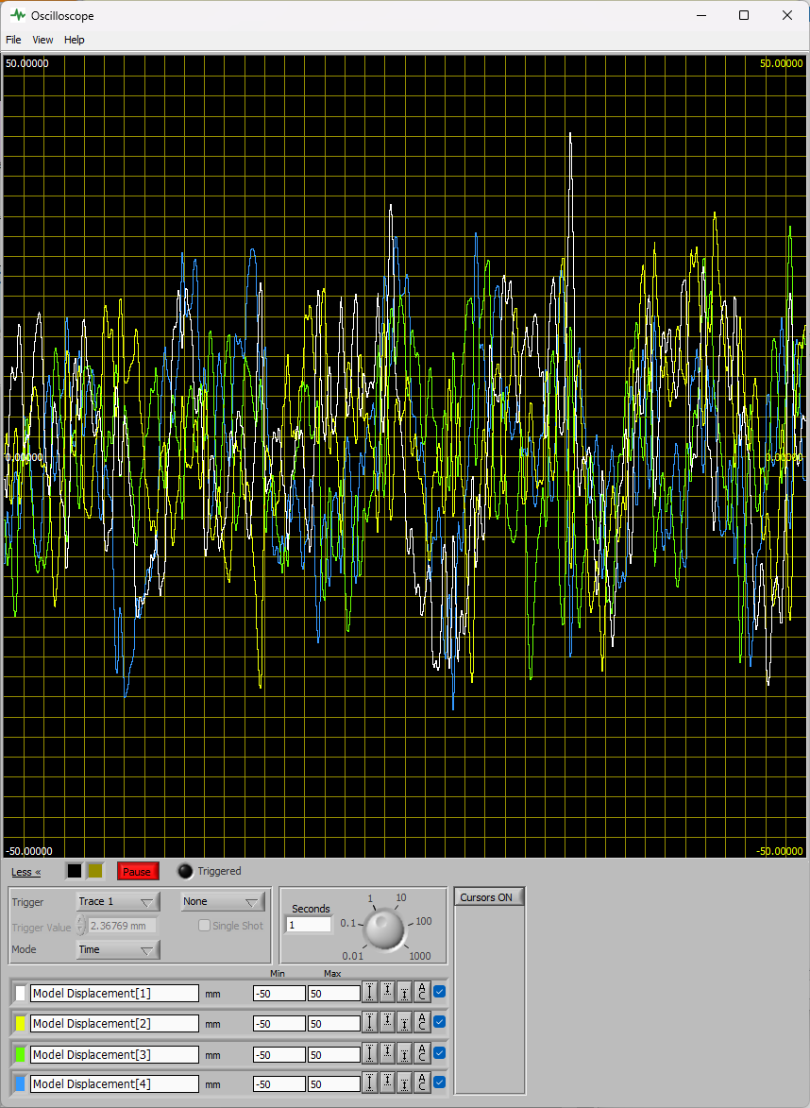
Task: Click the Trigger Value stepper arrows
Action: [x=81, y=925]
